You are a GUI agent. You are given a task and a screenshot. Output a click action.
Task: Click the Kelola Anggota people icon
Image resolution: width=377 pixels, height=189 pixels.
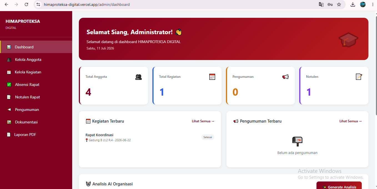click(9, 59)
